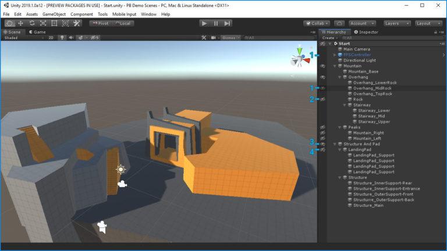Toggle scene lighting with the lightbulb icon

click(x=62, y=38)
